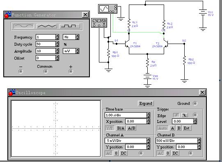Select Y/T display mode
222x162 pixels.
[110, 128]
